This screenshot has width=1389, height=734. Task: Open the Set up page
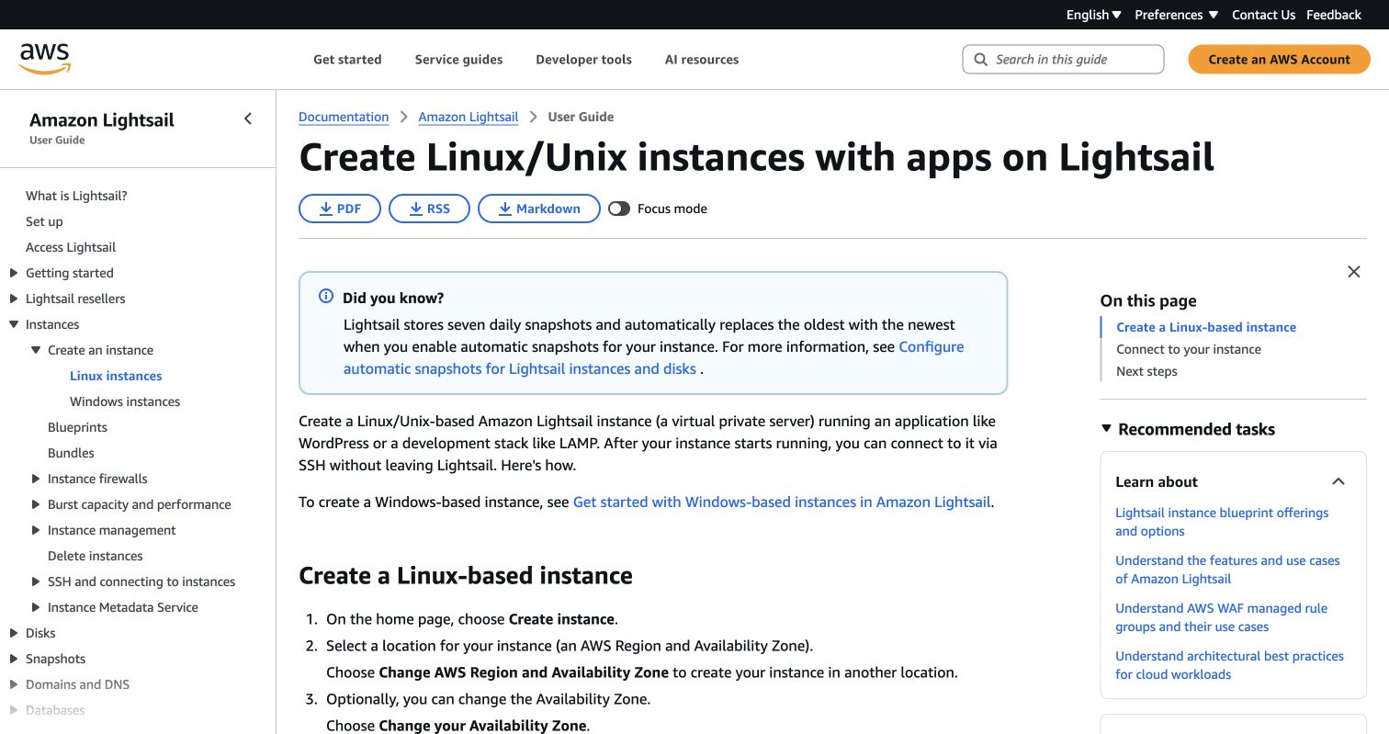pyautogui.click(x=44, y=221)
